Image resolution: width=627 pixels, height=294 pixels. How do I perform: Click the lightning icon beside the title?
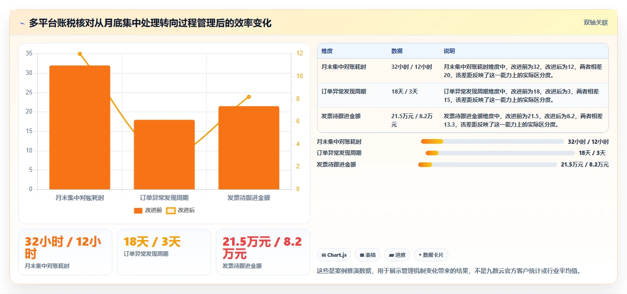[22, 23]
